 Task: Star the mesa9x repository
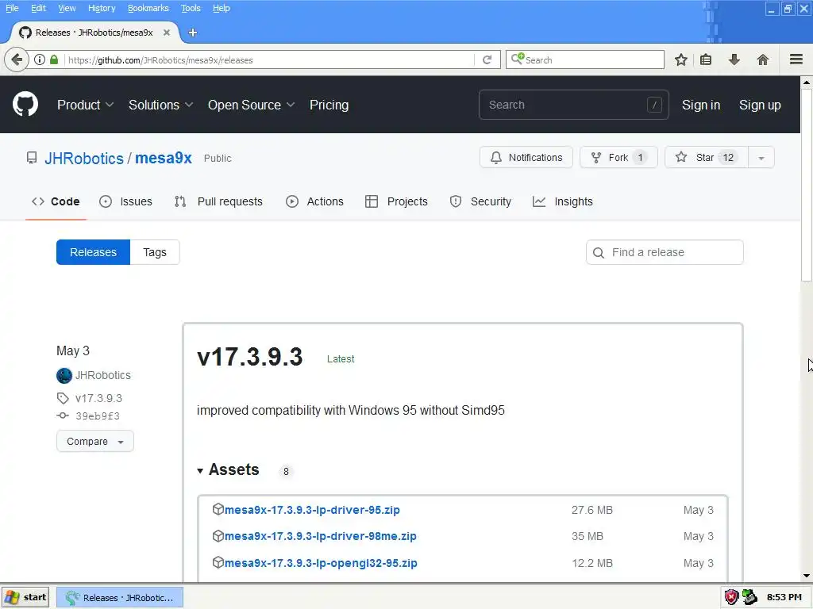tap(706, 158)
